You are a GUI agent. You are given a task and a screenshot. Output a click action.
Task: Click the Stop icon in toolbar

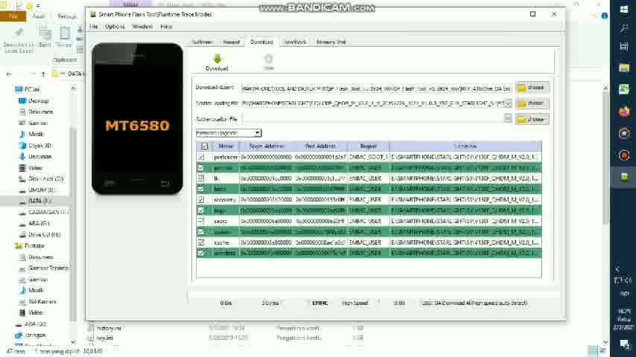(269, 59)
